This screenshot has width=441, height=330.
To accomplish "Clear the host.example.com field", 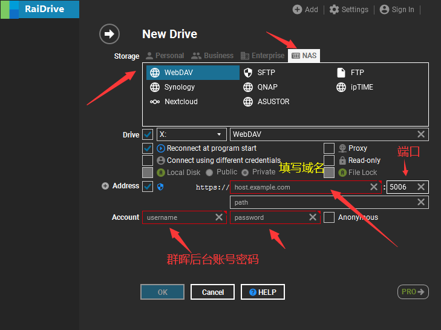I will pyautogui.click(x=374, y=187).
